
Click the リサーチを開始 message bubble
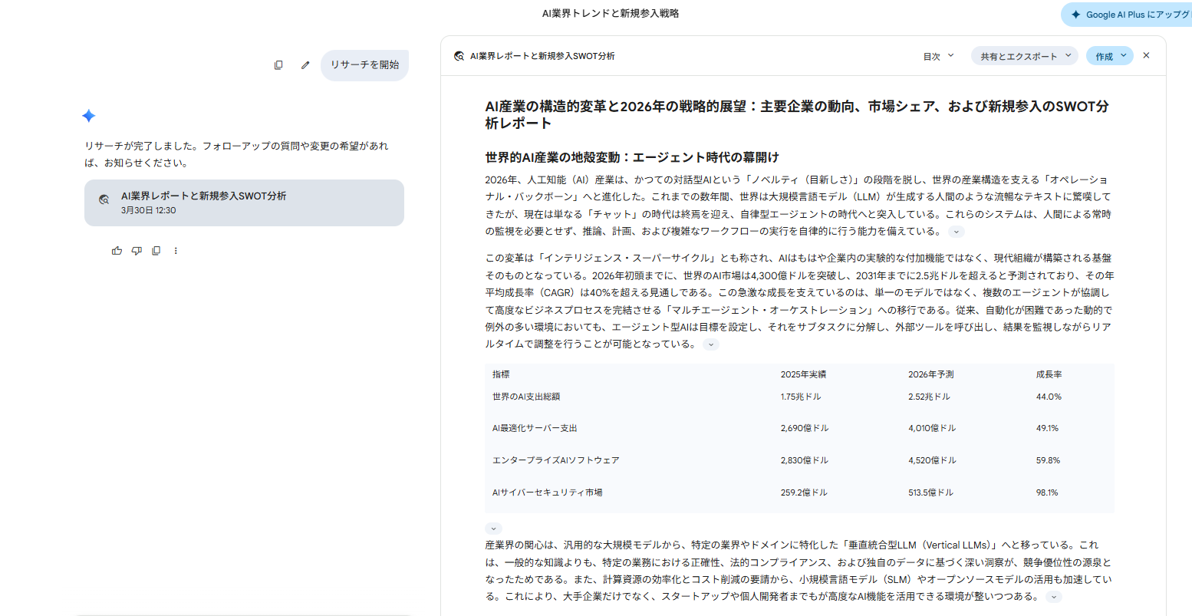pos(364,65)
